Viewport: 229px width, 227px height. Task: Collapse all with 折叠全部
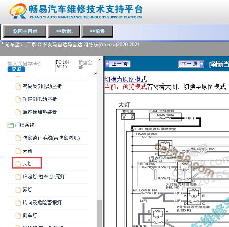coord(85,65)
